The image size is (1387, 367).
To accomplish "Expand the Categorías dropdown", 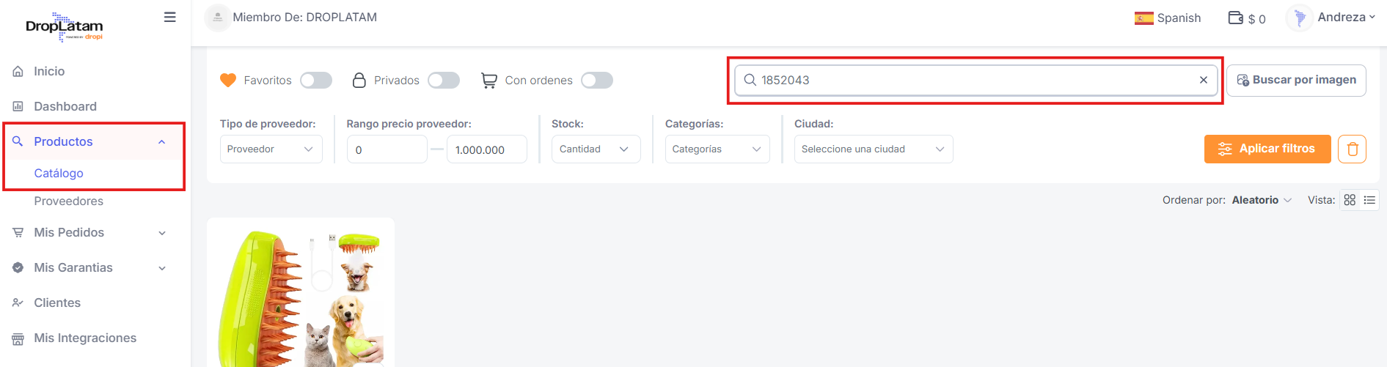I will pyautogui.click(x=717, y=149).
